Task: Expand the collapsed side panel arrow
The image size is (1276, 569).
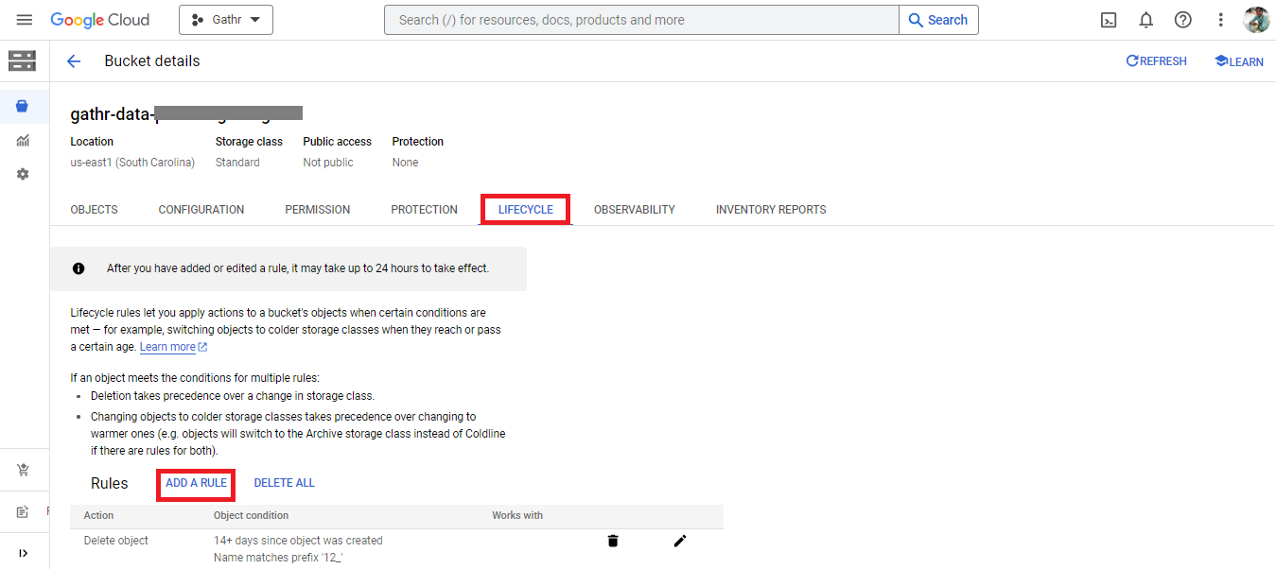Action: pyautogui.click(x=23, y=553)
